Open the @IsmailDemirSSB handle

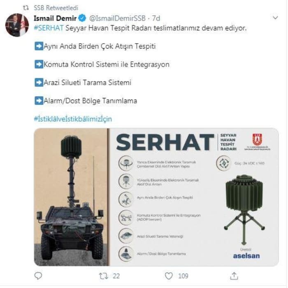pyautogui.click(x=117, y=18)
